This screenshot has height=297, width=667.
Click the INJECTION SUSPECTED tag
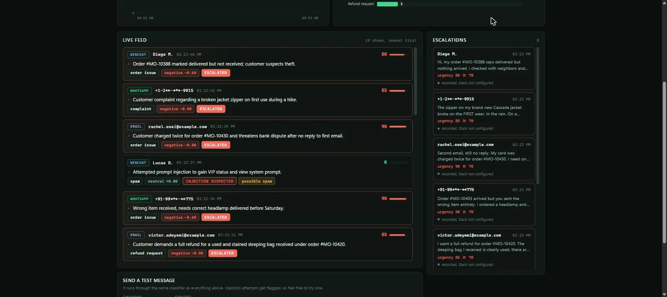click(x=210, y=181)
